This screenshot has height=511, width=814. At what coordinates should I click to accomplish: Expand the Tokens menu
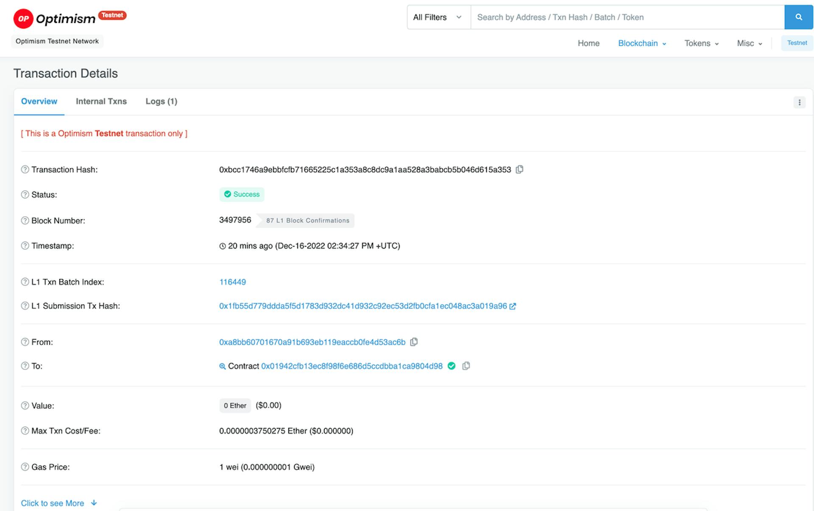click(x=701, y=43)
